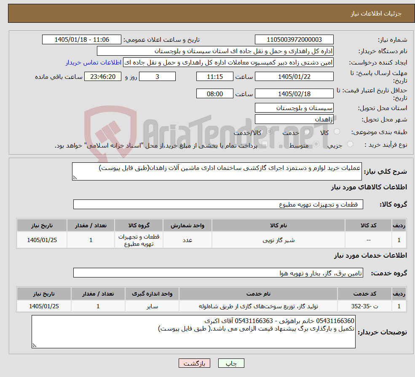
Task: Click the announcement date field 1405/01/18 - 11:06
Action: click(81, 40)
